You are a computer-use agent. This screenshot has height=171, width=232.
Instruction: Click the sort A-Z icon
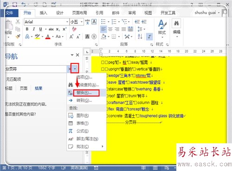[140, 37]
